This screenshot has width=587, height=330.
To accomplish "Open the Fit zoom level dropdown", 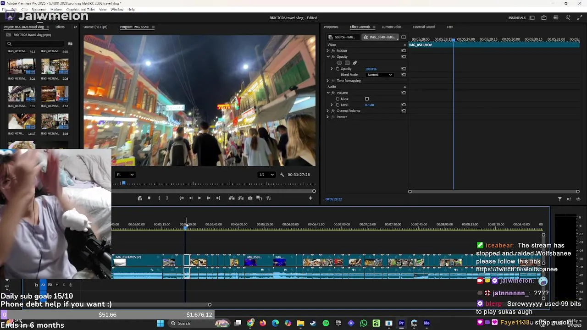I will [125, 175].
